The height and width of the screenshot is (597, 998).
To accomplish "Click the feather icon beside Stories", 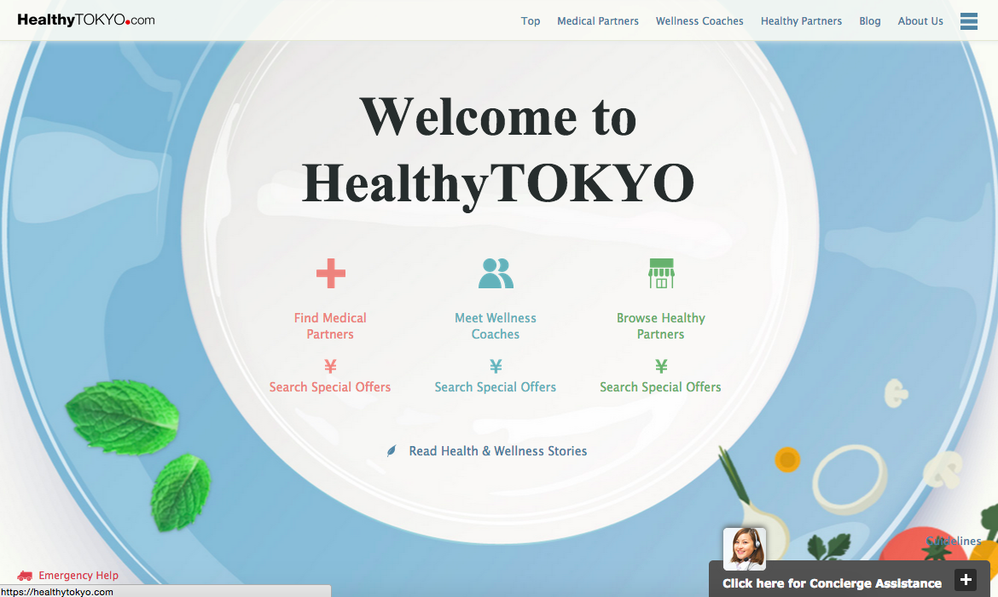I will coord(392,451).
